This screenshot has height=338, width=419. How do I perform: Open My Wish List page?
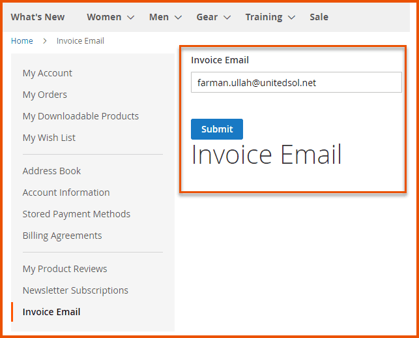point(49,138)
